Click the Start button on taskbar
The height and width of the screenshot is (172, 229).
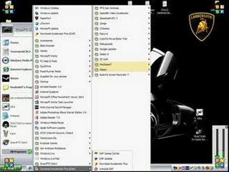pos(11,169)
